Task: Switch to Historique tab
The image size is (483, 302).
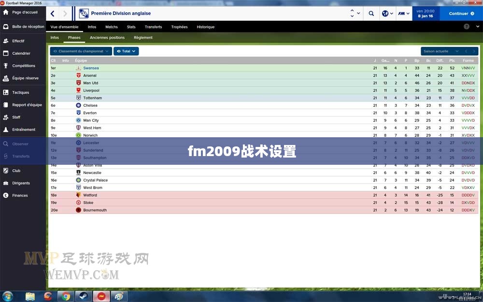Action: click(205, 27)
